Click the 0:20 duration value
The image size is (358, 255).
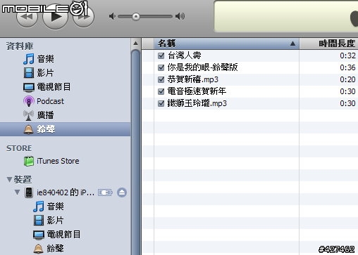(347, 79)
